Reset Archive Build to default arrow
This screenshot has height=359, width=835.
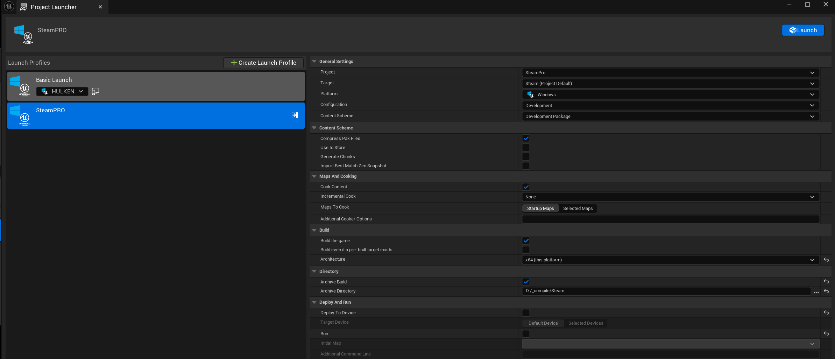click(x=826, y=281)
